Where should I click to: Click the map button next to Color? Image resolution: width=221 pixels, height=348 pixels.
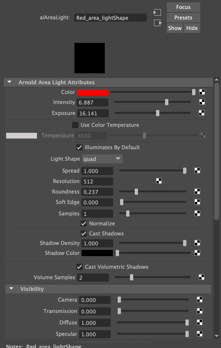(202, 92)
